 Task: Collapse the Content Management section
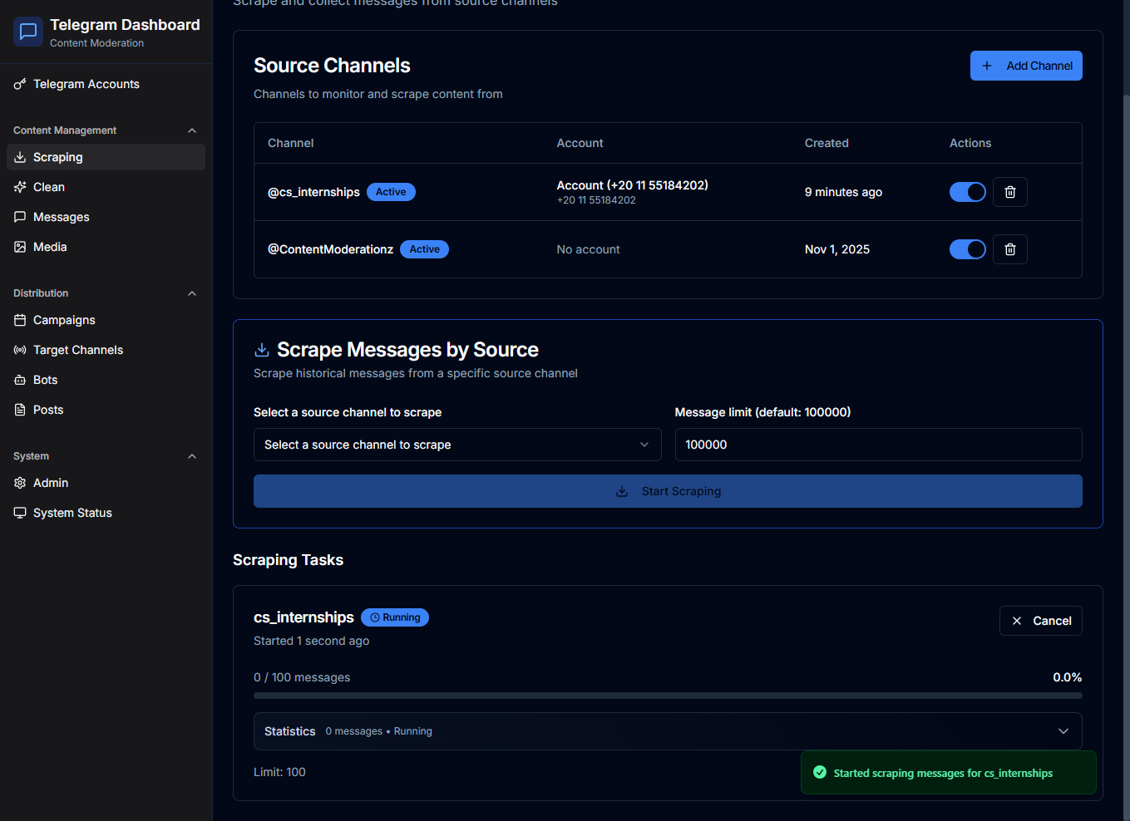point(192,130)
